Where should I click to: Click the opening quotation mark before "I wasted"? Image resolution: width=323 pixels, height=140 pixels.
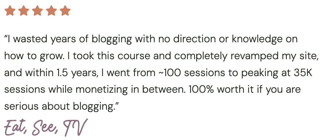[6, 37]
